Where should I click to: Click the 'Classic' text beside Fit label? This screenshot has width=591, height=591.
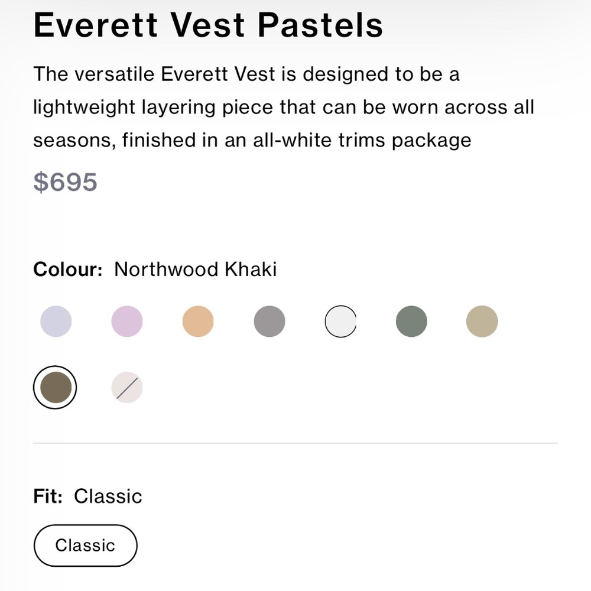(x=108, y=495)
